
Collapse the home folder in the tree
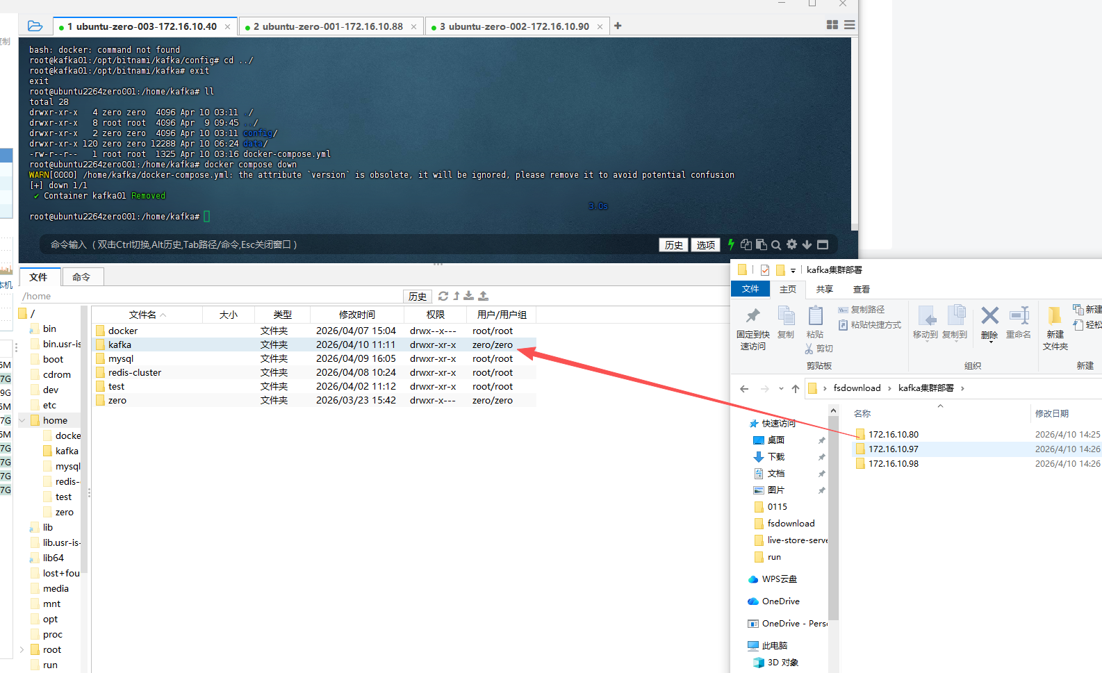[x=22, y=420]
